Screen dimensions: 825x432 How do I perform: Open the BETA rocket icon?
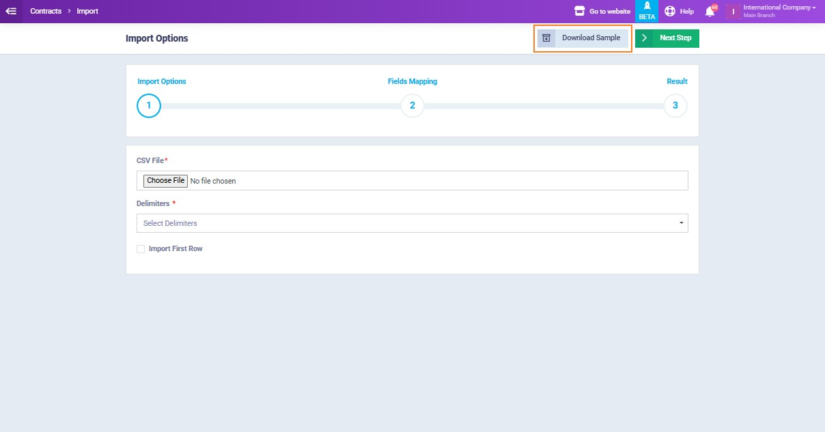point(647,7)
